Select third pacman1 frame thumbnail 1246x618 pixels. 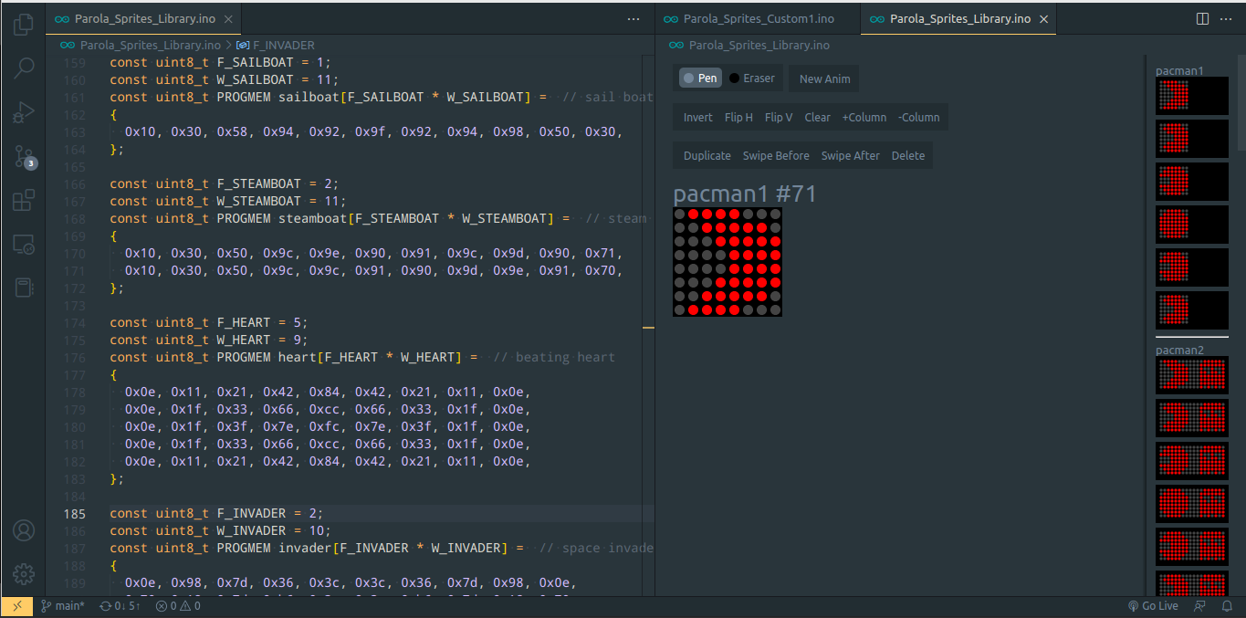(x=1192, y=181)
